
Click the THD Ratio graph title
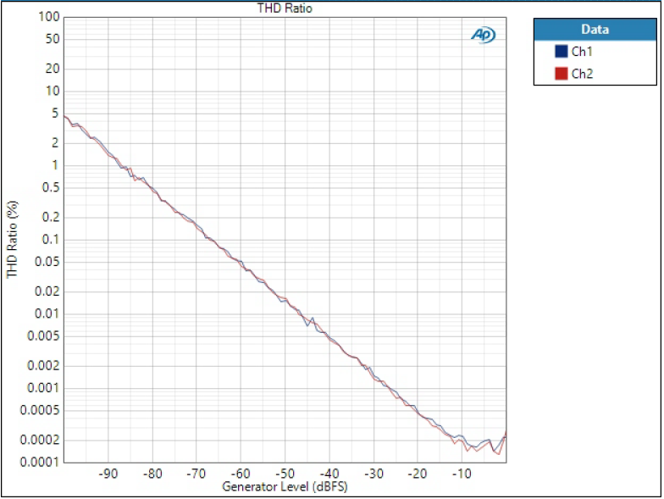(285, 8)
